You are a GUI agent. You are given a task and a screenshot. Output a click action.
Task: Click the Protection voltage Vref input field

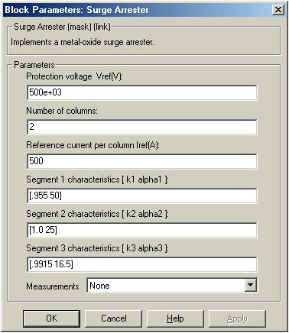141,92
